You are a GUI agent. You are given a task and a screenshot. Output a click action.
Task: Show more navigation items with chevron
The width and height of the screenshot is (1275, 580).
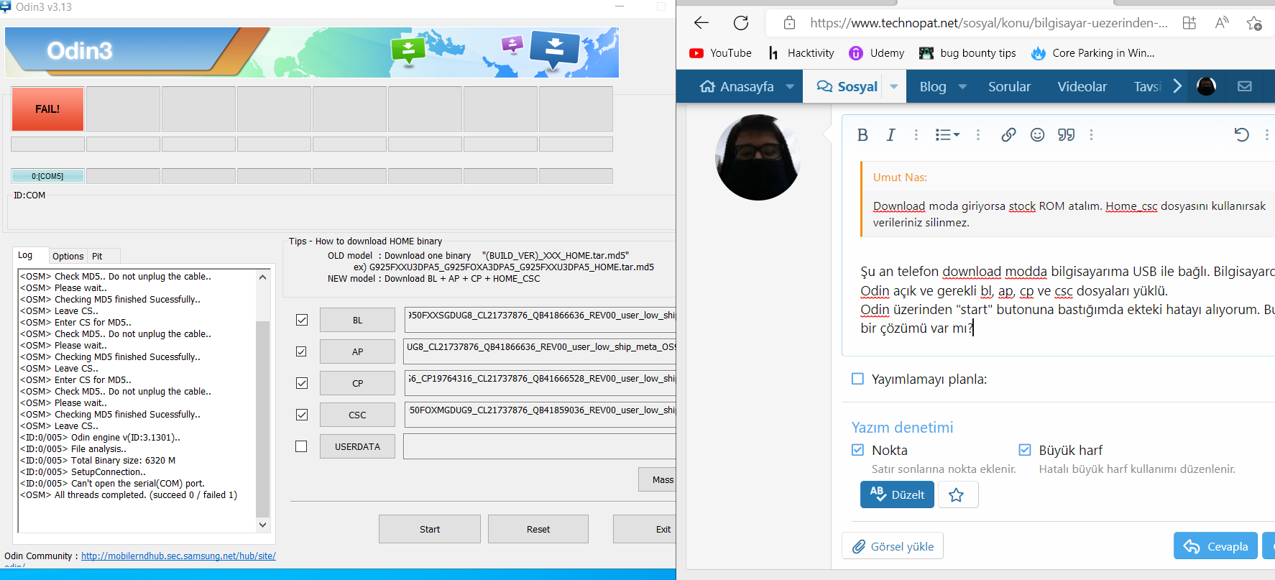pyautogui.click(x=1177, y=86)
